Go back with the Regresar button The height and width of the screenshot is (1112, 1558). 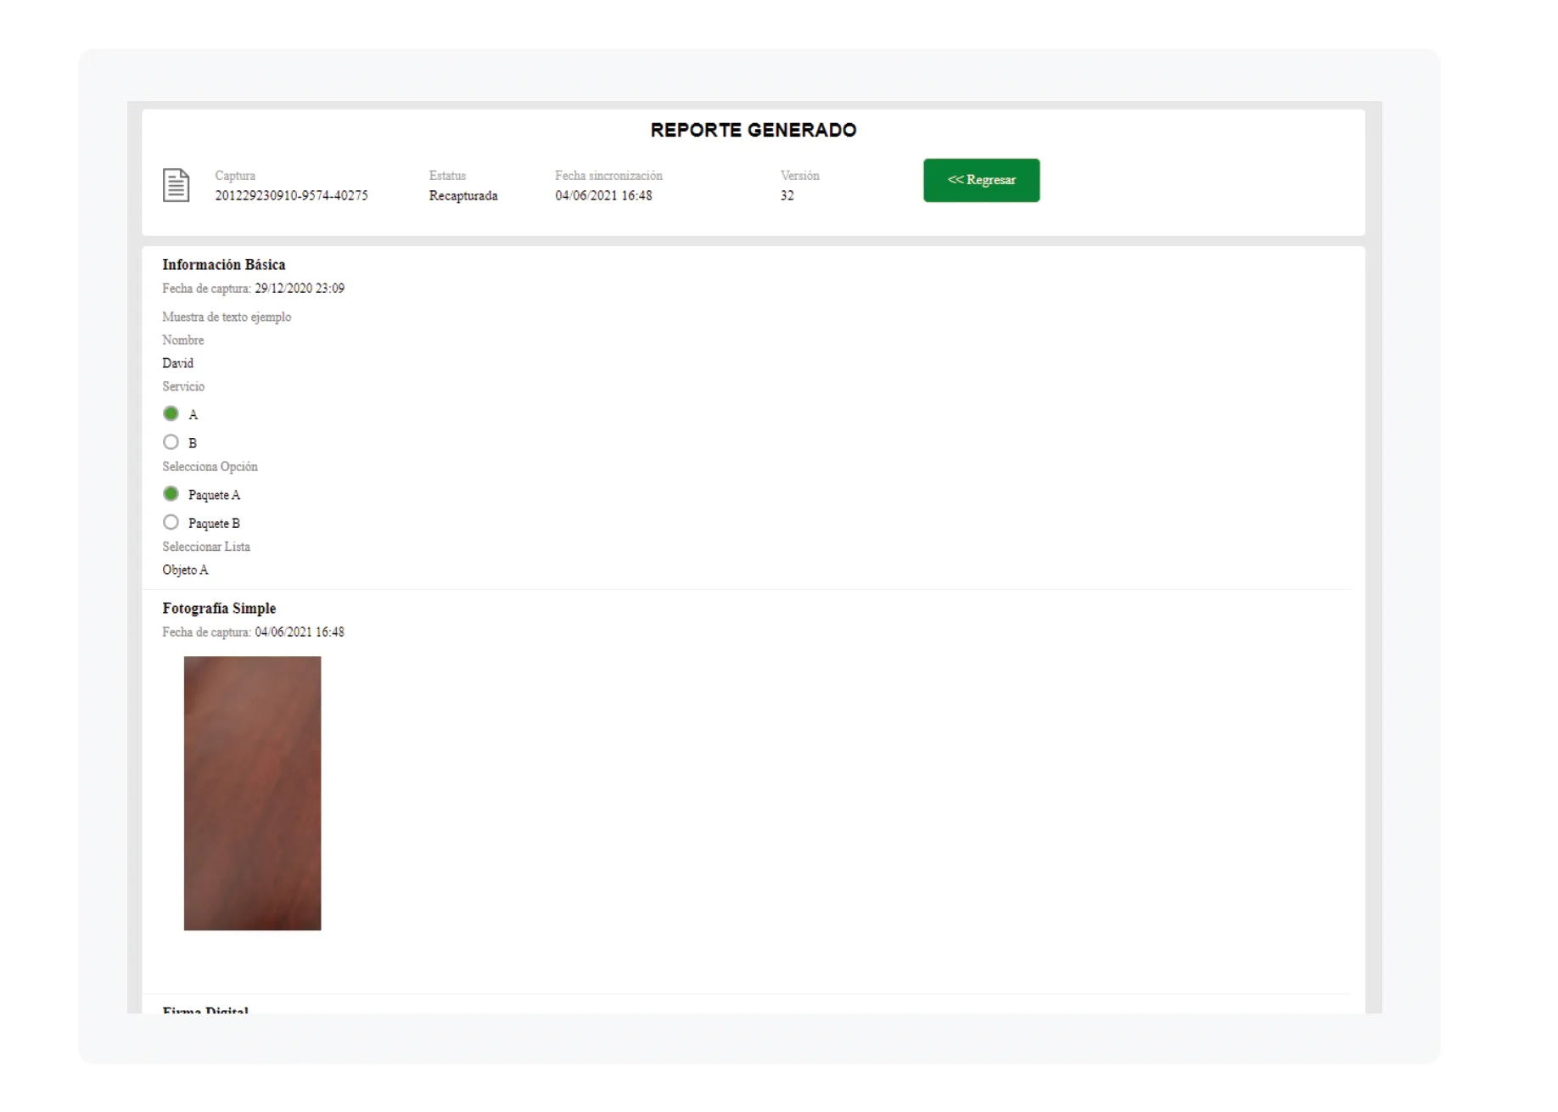pos(981,180)
